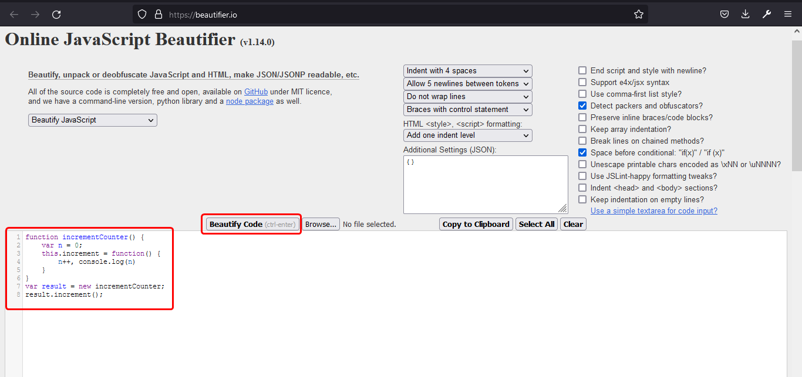
Task: Uncheck Space before conditional option
Action: click(x=582, y=152)
